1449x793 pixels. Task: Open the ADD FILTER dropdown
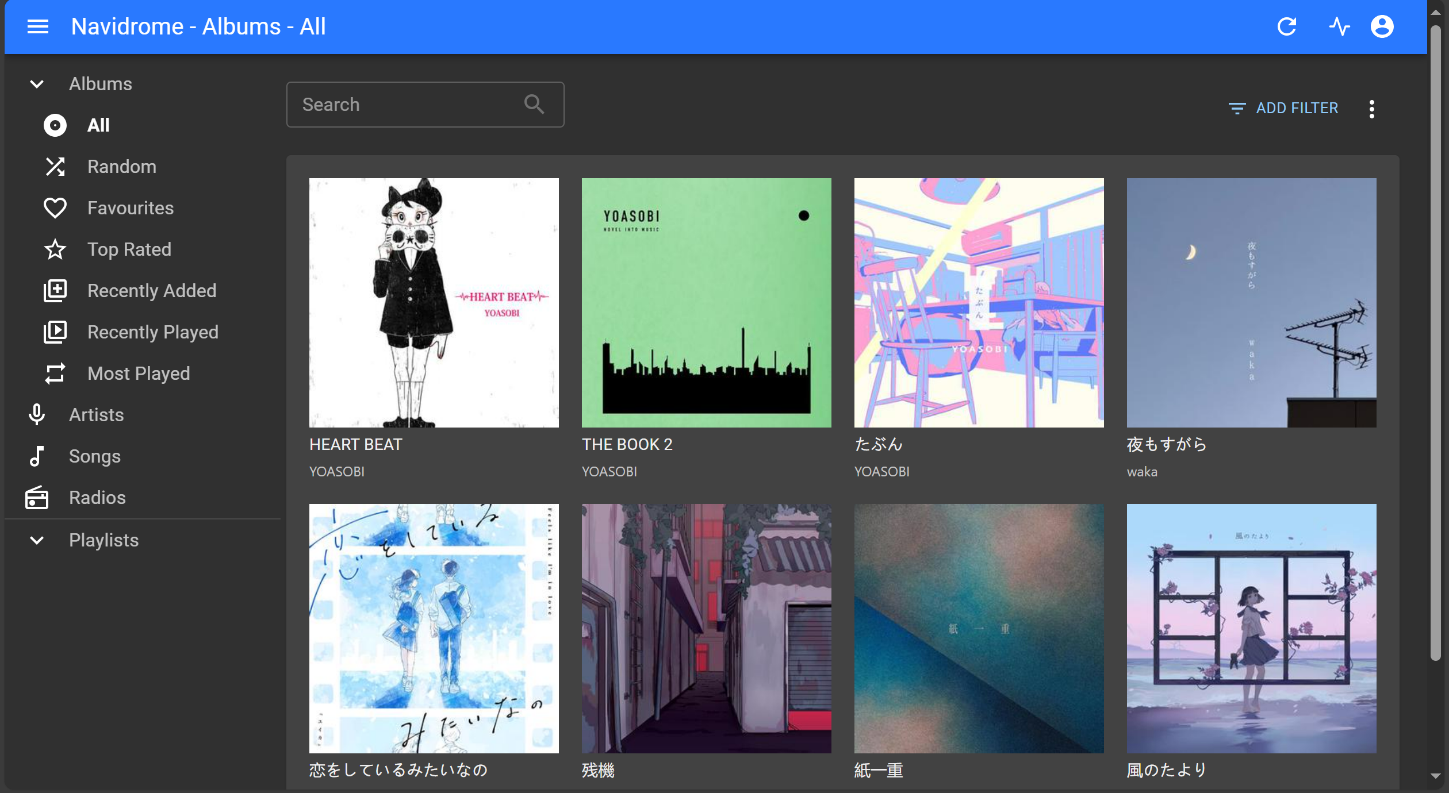coord(1283,108)
